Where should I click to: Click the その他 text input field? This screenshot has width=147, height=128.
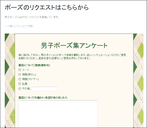(44, 89)
